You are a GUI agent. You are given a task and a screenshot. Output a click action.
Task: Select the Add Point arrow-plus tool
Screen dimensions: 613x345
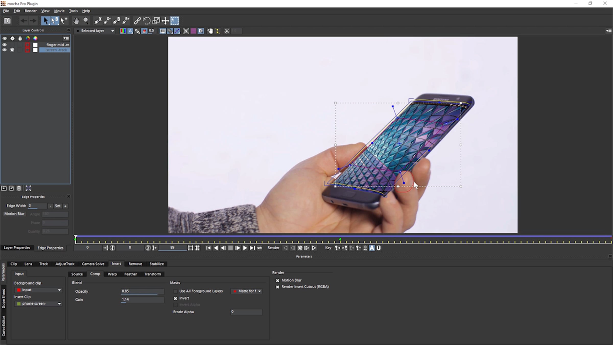click(64, 21)
